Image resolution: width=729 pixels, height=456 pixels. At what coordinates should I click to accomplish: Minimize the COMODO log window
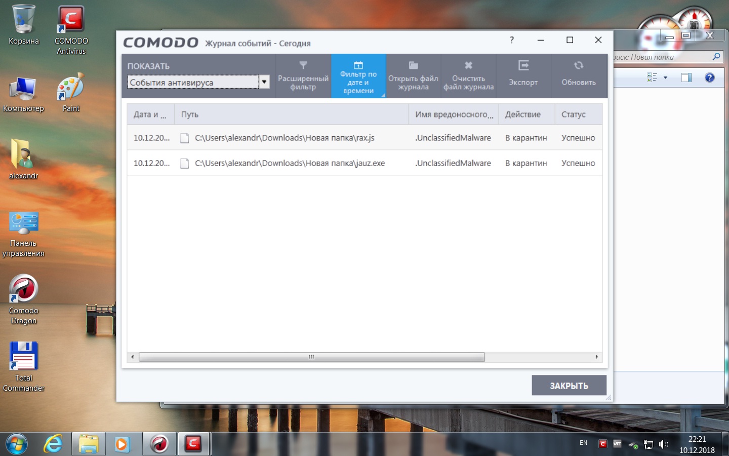click(x=541, y=40)
